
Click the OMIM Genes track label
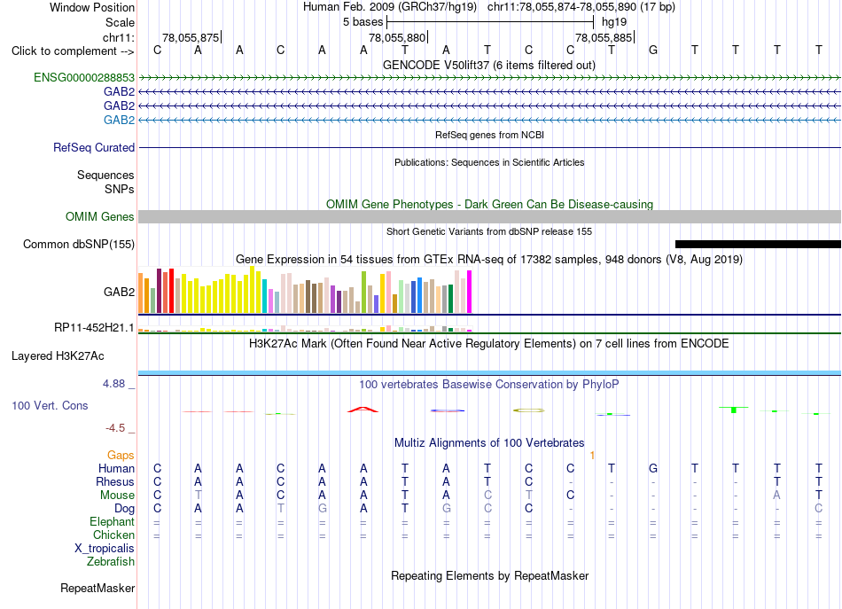click(100, 216)
